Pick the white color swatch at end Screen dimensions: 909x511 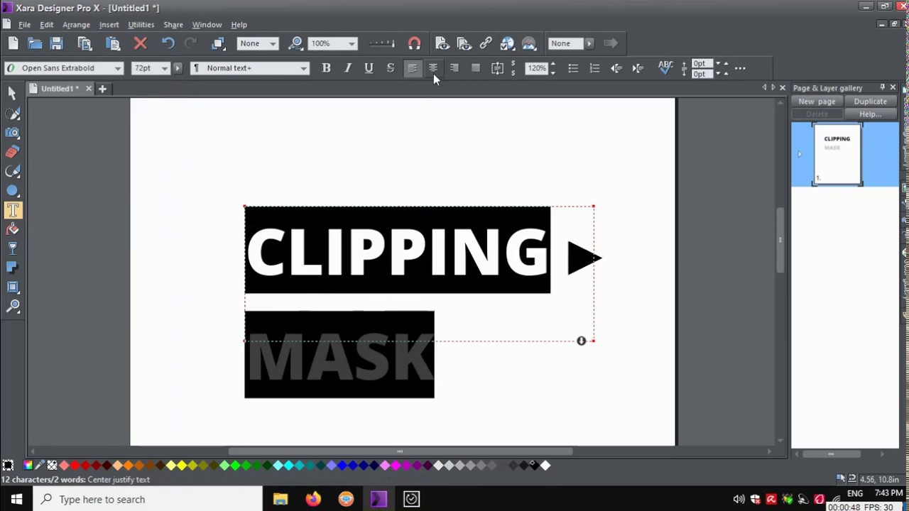pos(545,466)
